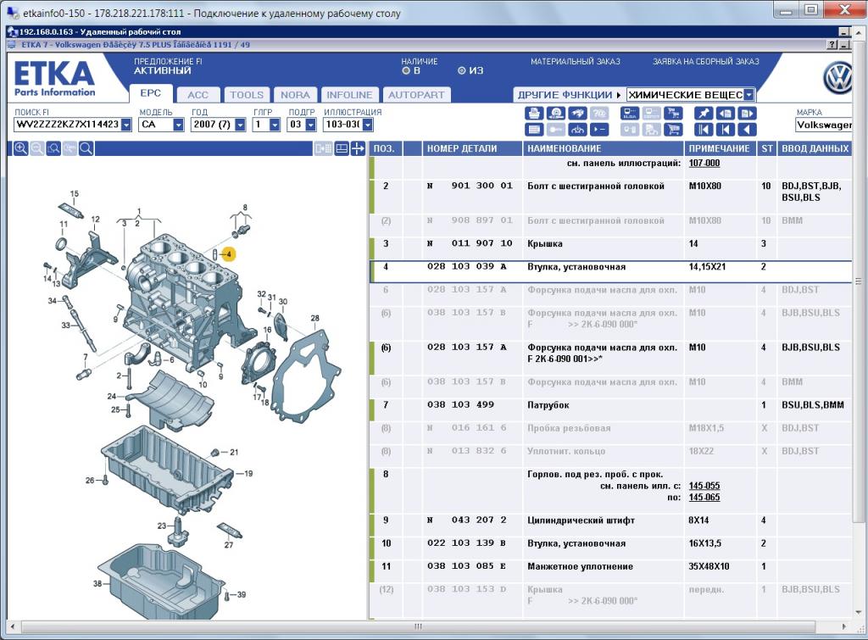The height and width of the screenshot is (640, 868).
Task: Select the 'В' availability radio button
Action: pos(406,71)
